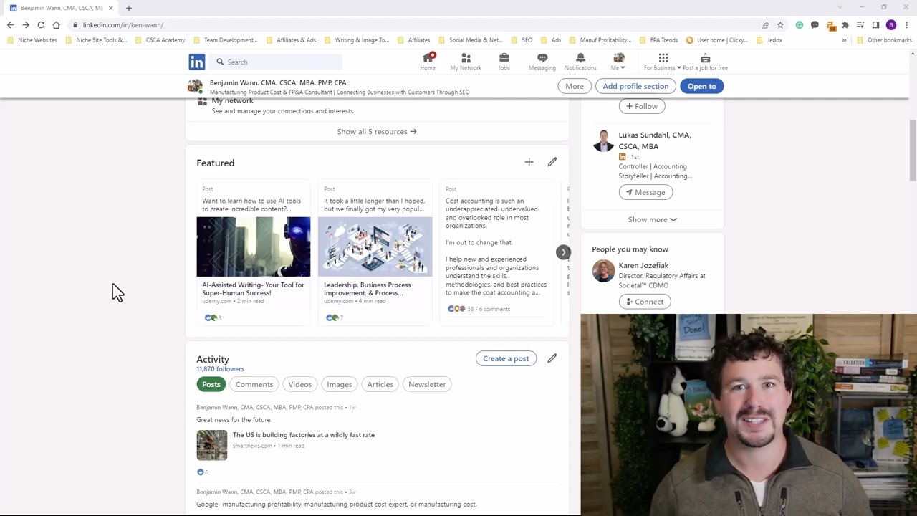Expand Show more people list

click(652, 219)
